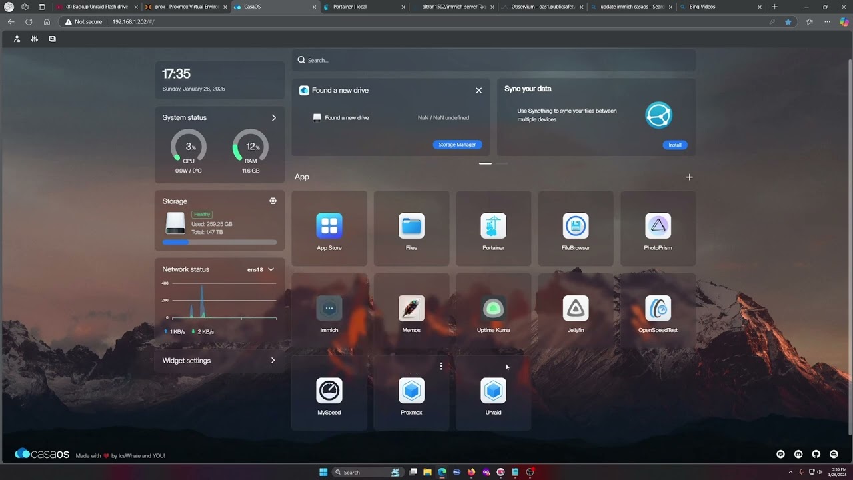
Task: Open taskbar clock showing 5:35 PM
Action: [839, 472]
